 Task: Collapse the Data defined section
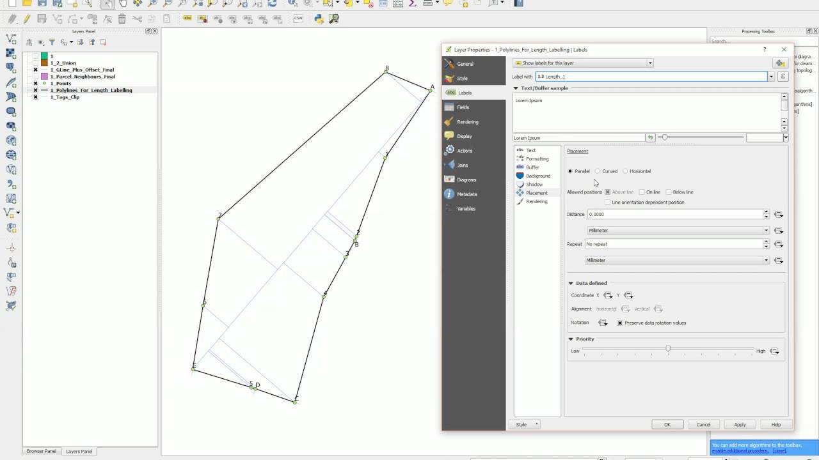pos(571,283)
